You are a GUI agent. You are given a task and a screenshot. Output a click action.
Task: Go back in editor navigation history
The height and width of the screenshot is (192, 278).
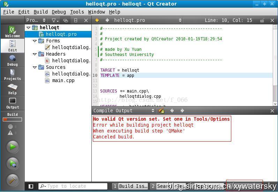pyautogui.click(x=97, y=20)
